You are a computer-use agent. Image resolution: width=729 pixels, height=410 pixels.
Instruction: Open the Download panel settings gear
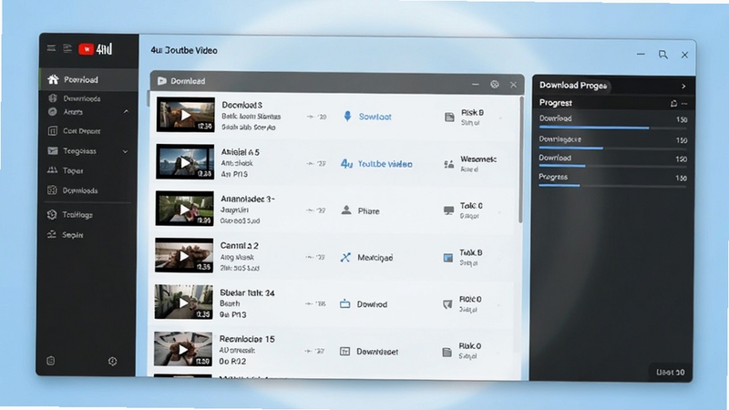click(x=495, y=84)
